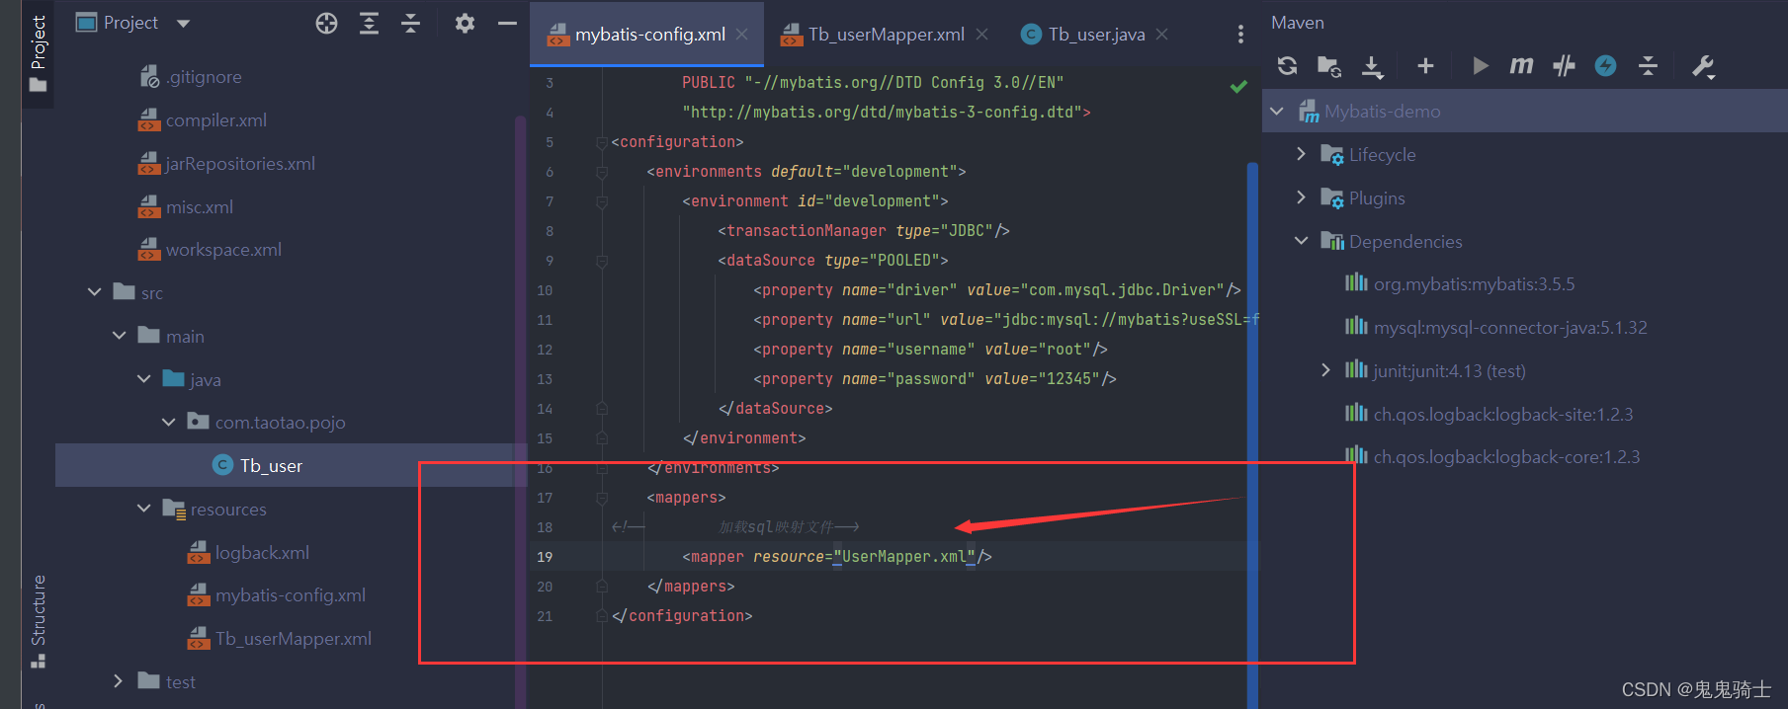Toggle Maven offline mode
The height and width of the screenshot is (709, 1788).
(1564, 66)
